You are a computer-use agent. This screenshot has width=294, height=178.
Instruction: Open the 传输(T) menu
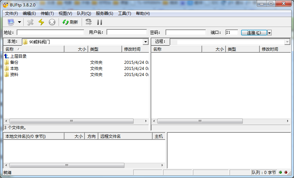47,14
